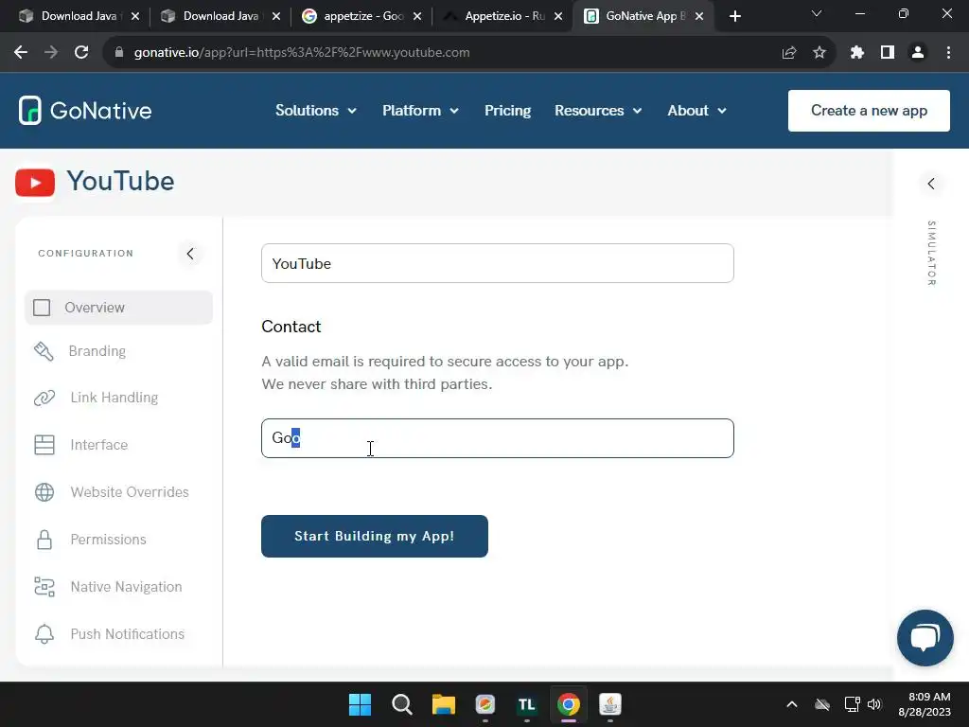Screen dimensions: 969x727
Task: Open the live chat bubble
Action: (x=925, y=638)
